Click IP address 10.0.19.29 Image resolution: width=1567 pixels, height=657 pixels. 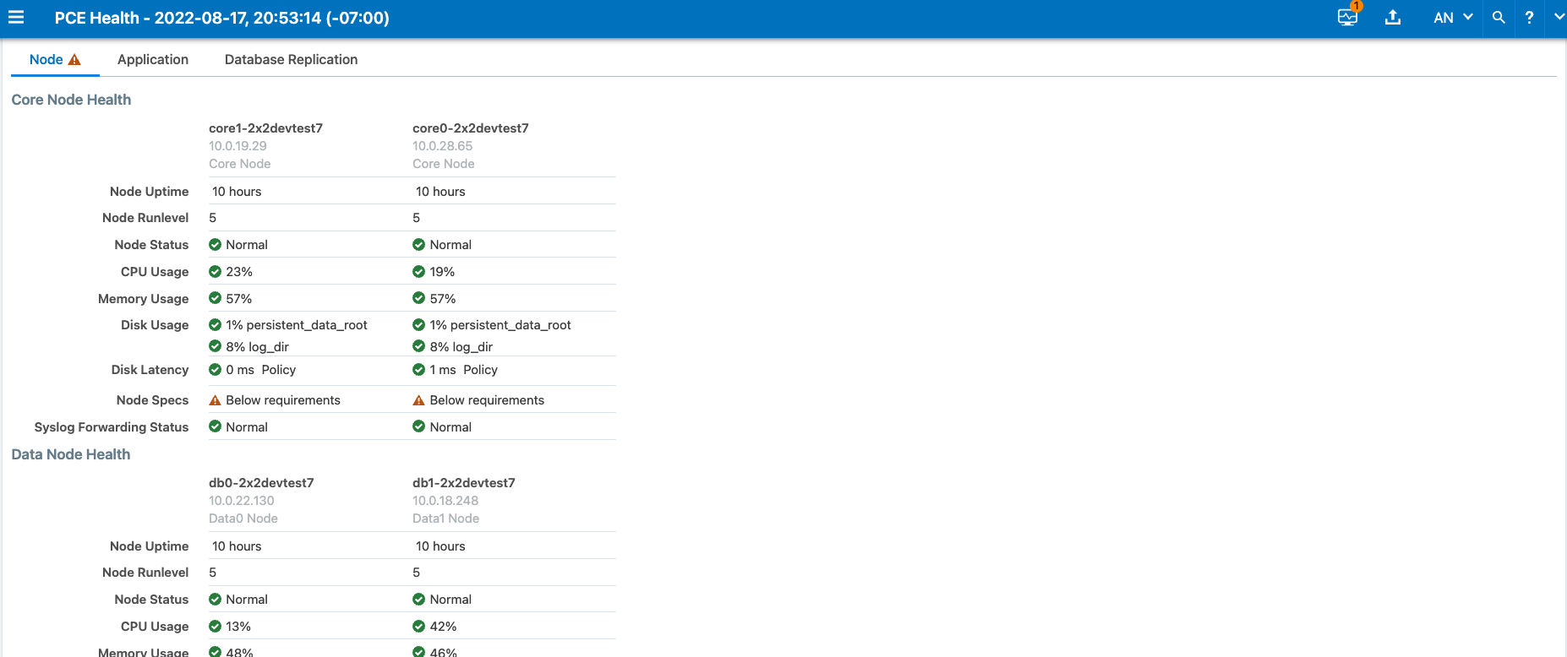238,146
